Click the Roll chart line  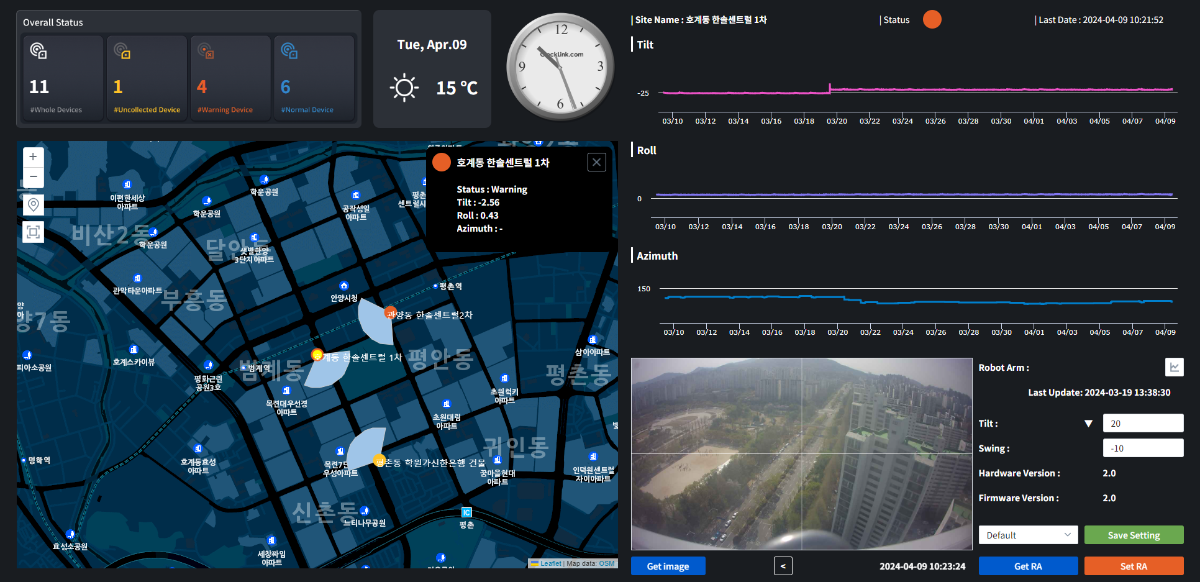click(x=914, y=194)
